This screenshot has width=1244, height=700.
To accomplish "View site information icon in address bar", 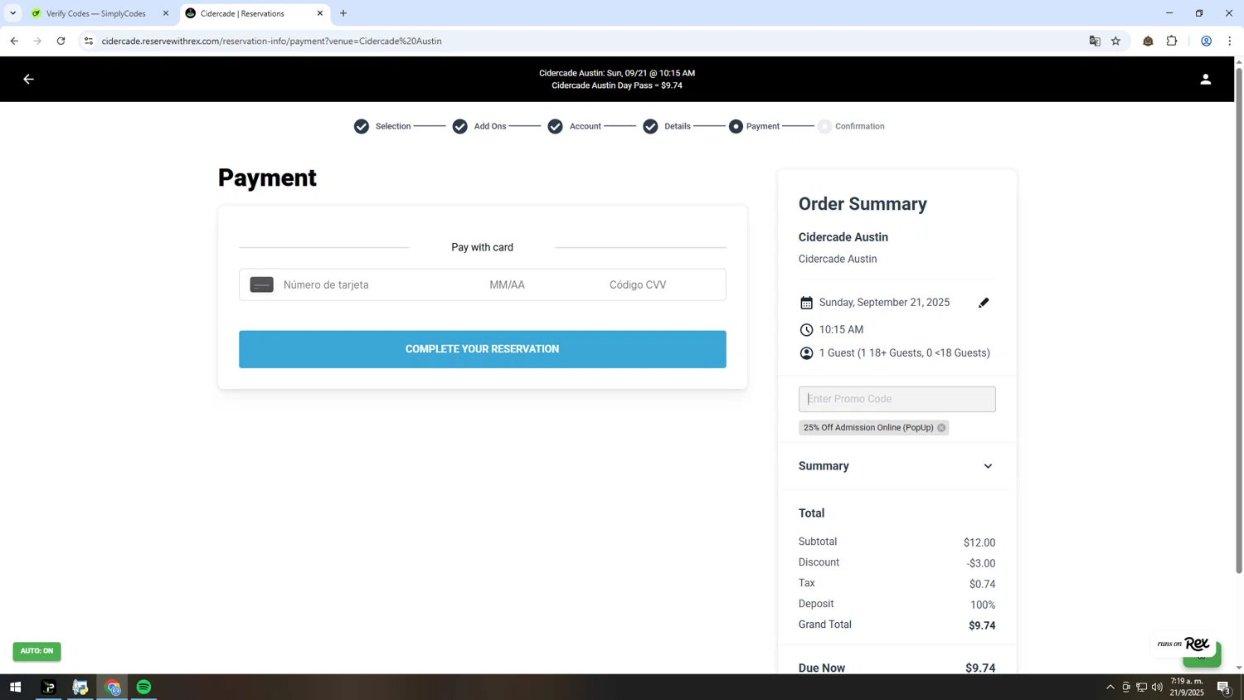I will click(89, 41).
